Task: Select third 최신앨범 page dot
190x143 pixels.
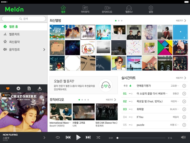Action: point(122,21)
